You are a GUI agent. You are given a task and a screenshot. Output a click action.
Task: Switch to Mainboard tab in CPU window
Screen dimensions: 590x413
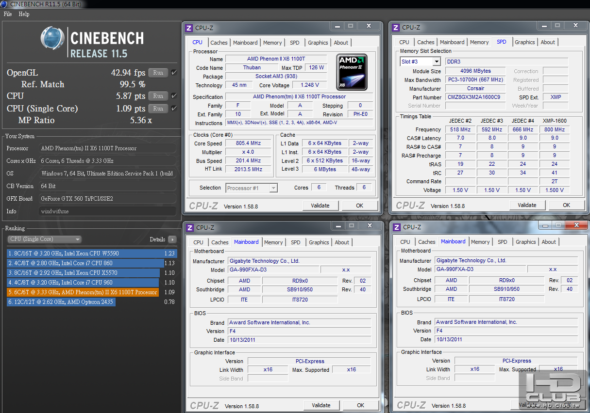(245, 43)
